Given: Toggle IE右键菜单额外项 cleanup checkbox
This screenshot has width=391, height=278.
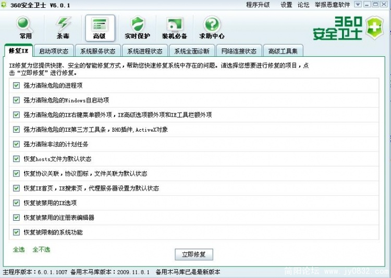Looking at the screenshot, I should pyautogui.click(x=17, y=115).
